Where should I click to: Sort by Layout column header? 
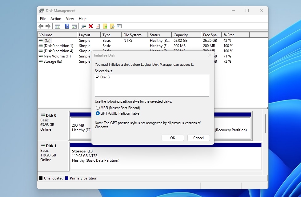tap(89, 35)
